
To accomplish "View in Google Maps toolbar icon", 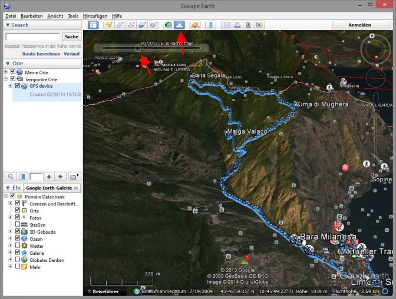I will [259, 25].
